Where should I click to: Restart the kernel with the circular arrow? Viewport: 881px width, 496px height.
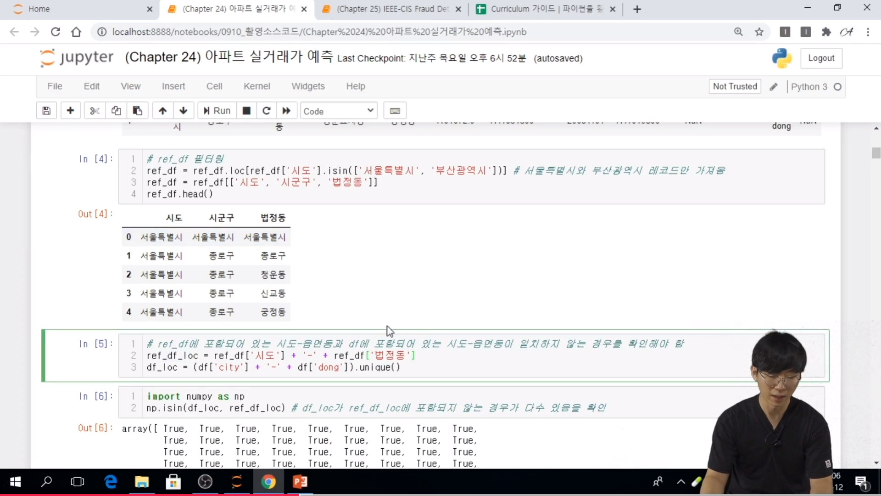266,111
